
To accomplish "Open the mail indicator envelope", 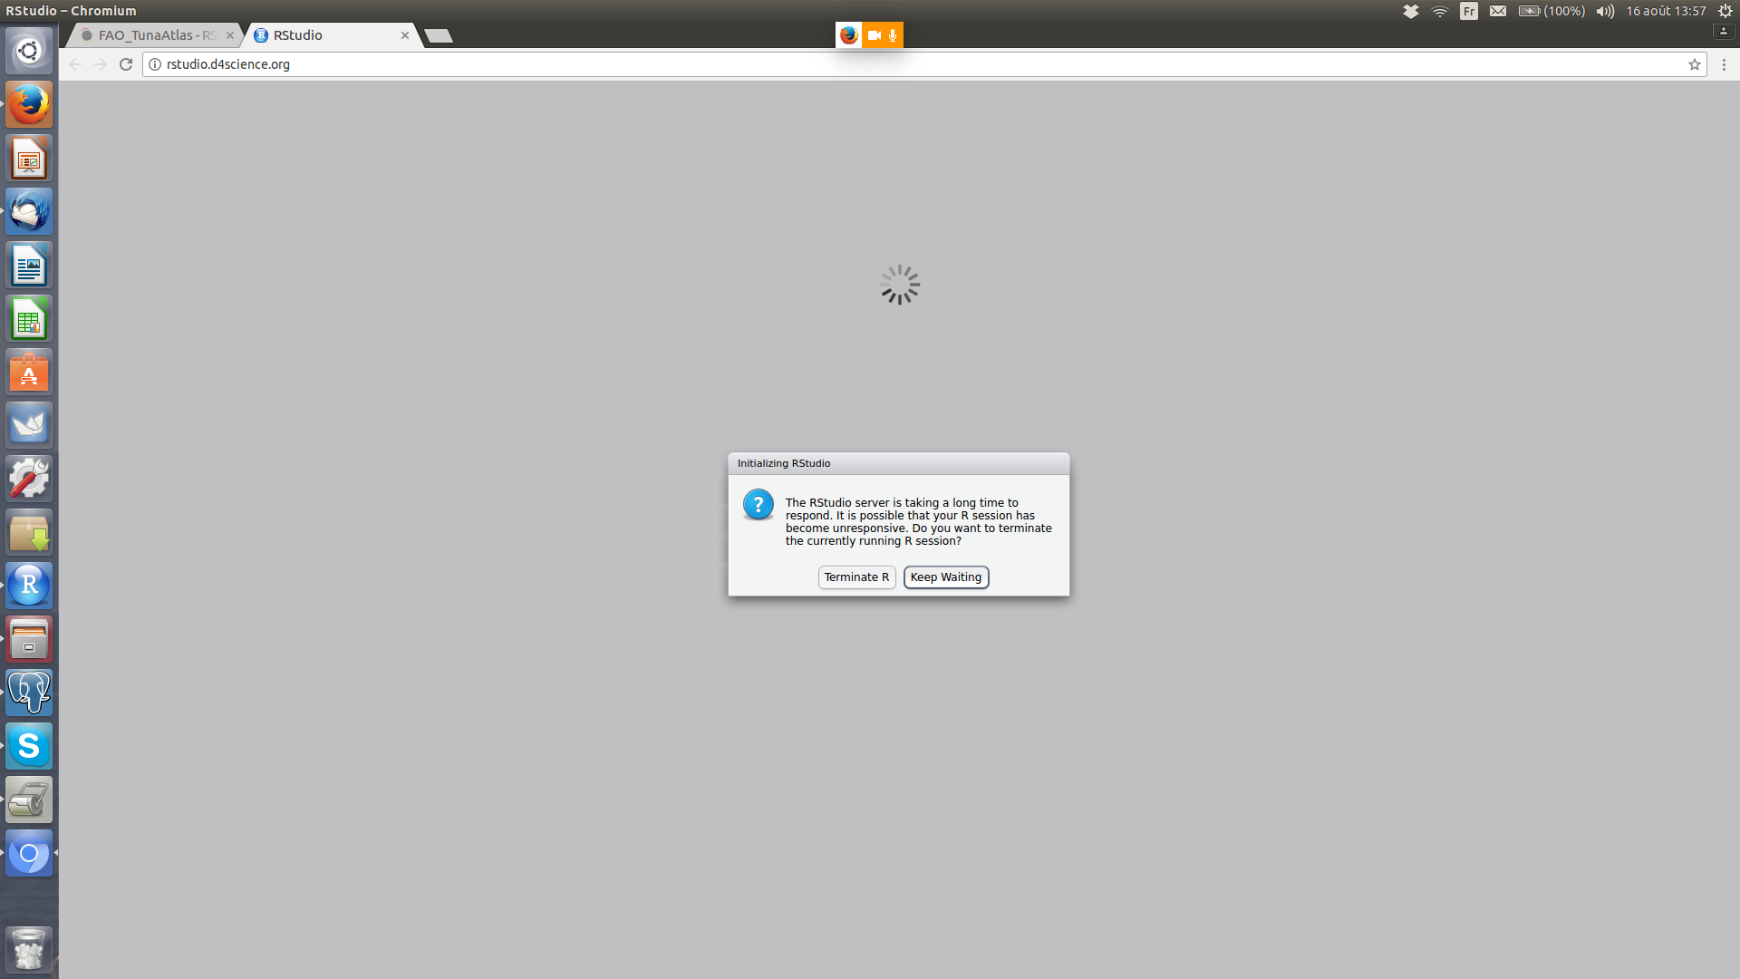I will pyautogui.click(x=1498, y=11).
